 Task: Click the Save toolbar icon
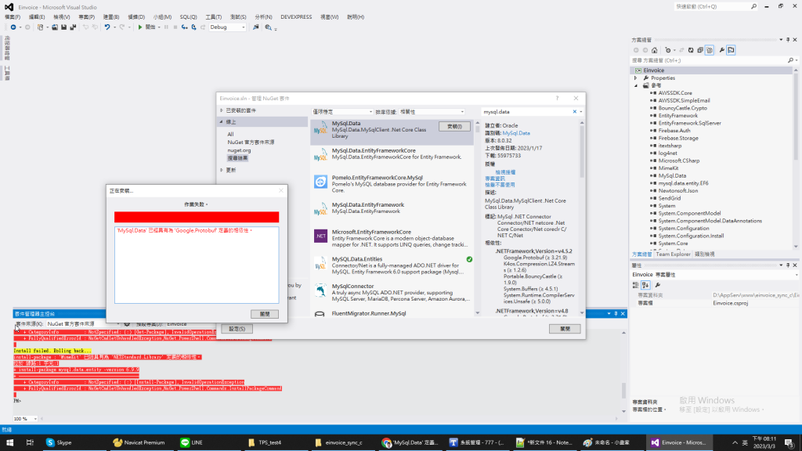64,27
